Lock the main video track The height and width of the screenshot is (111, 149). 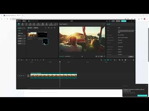pos(20,76)
